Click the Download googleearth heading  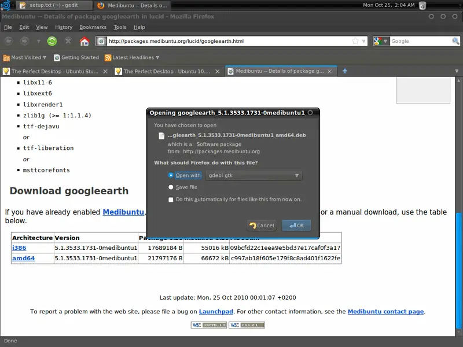click(x=69, y=191)
